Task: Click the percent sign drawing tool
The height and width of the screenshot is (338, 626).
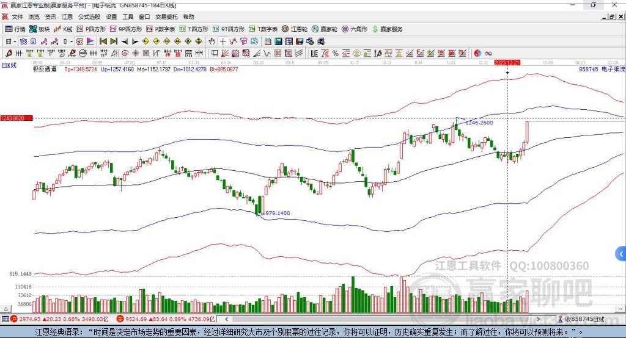Action: point(336,54)
